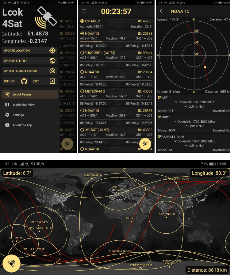Tap the Look4Sat satellite logo
This screenshot has width=230, height=275.
pos(46,17)
